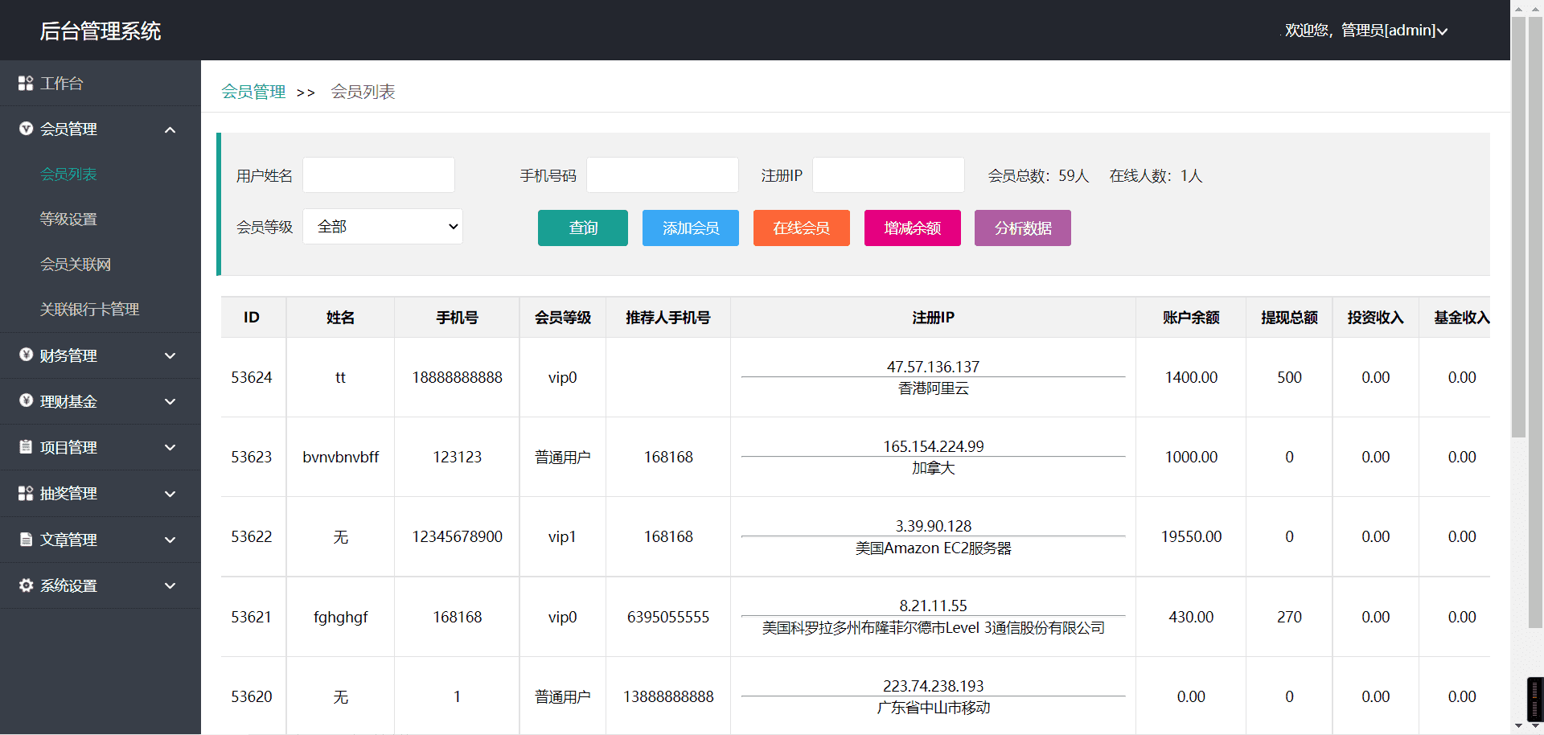Open 关联银行卡管理 menu item

(89, 309)
